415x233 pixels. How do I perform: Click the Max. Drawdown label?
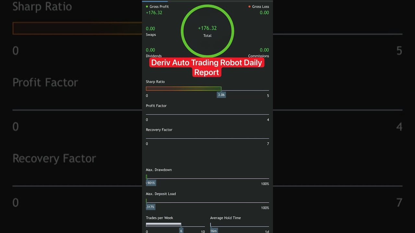(159, 170)
